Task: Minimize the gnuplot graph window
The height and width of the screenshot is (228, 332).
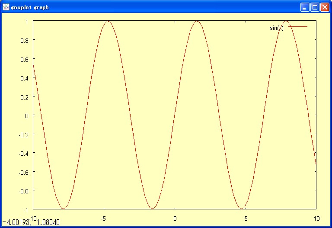Action: pos(304,7)
